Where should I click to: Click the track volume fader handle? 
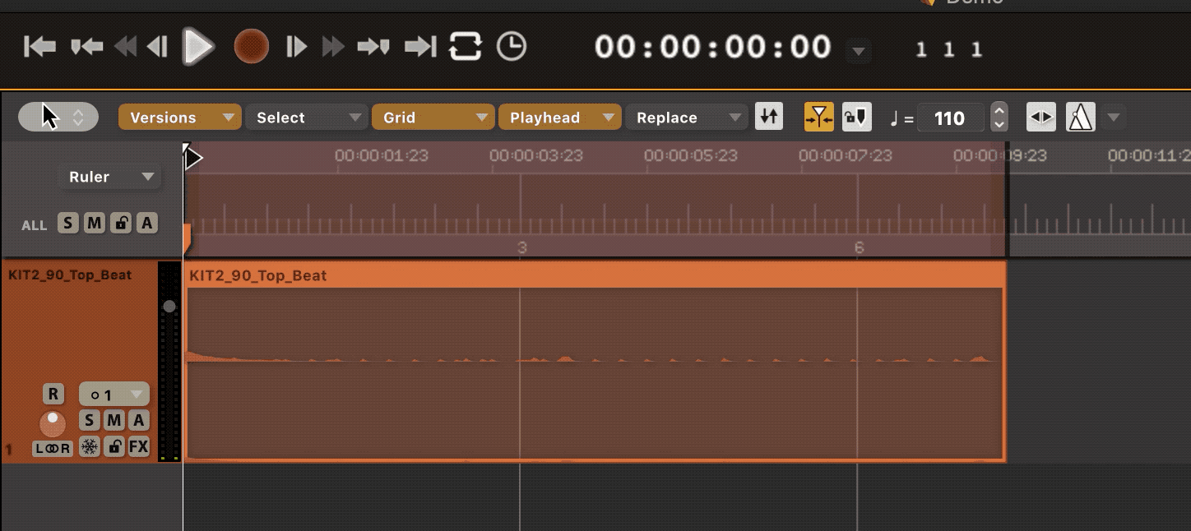pyautogui.click(x=169, y=307)
